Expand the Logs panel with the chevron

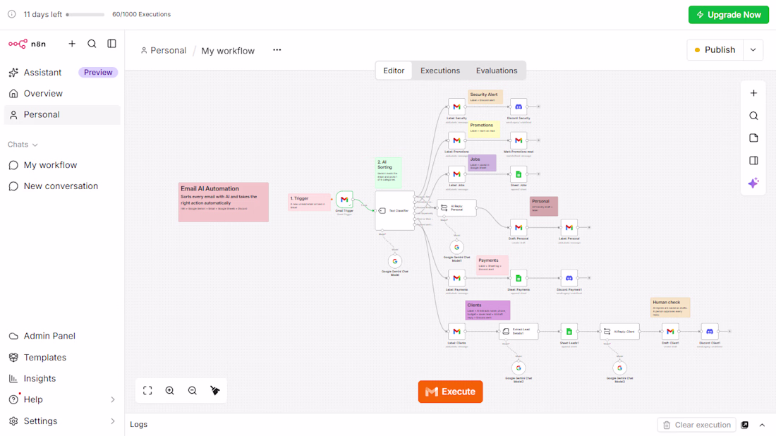[762, 425]
